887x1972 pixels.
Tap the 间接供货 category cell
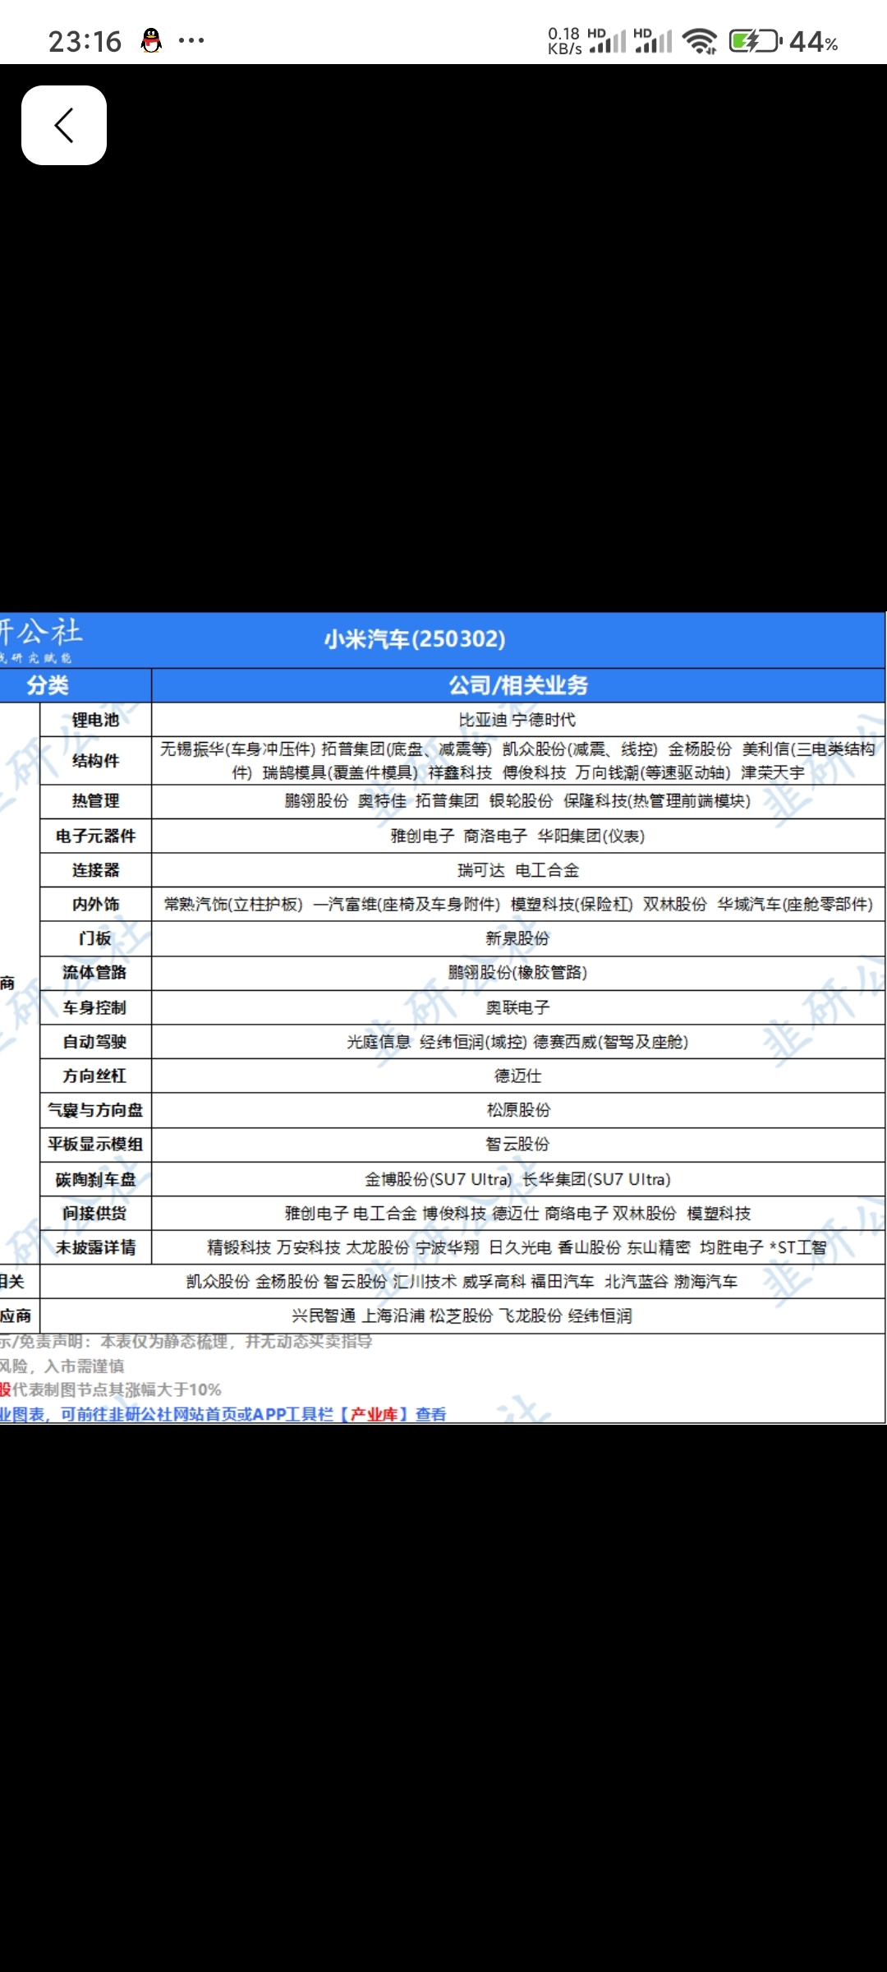[95, 1213]
